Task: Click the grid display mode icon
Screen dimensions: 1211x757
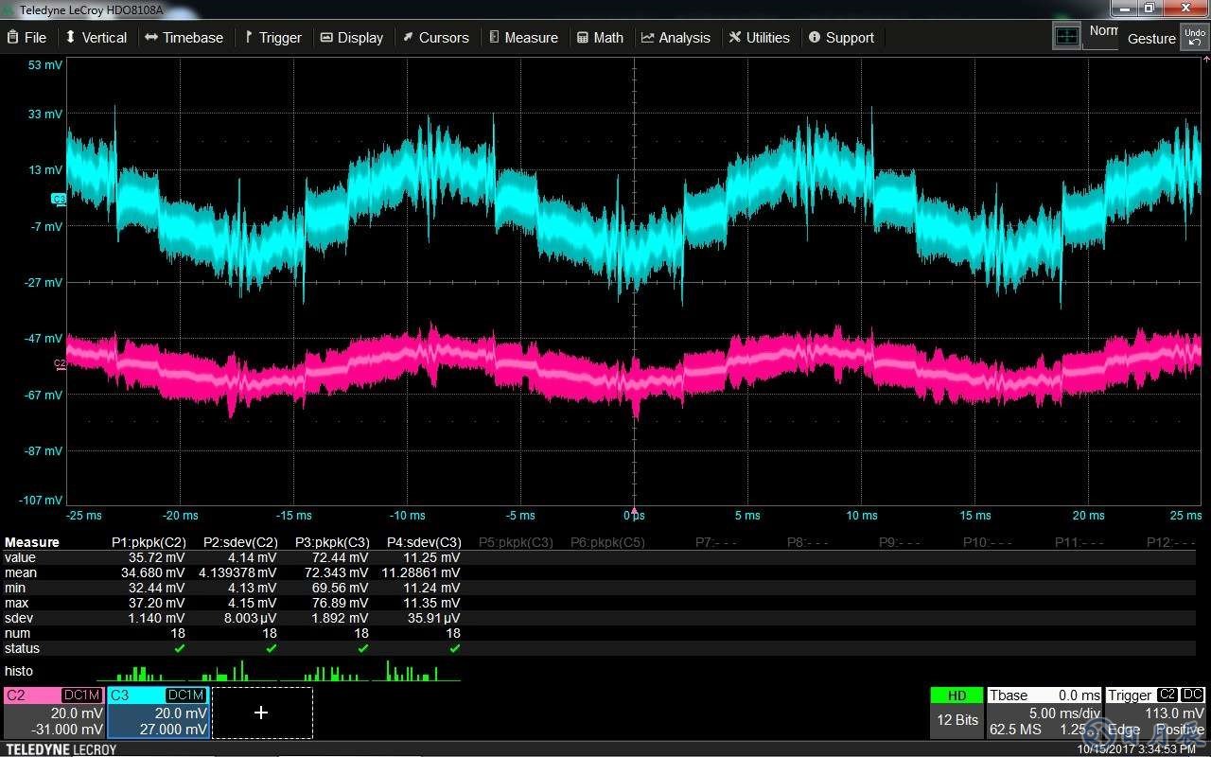Action: [x=1066, y=37]
